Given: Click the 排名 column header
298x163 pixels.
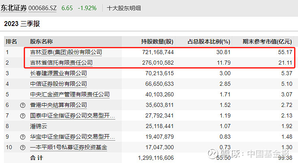Looking at the screenshot, I should (11, 41).
